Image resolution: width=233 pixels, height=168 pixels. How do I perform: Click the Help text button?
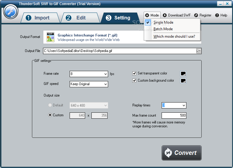click(224, 15)
